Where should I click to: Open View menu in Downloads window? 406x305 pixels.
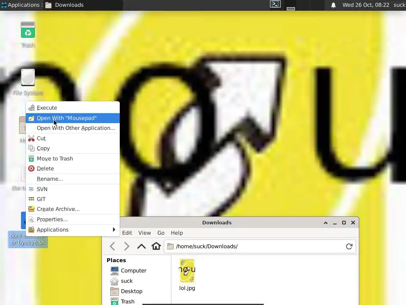pos(144,233)
